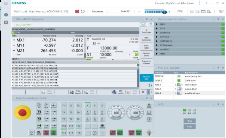
Task: Click the Prog. beeinfl. softkey
Action: point(75,92)
